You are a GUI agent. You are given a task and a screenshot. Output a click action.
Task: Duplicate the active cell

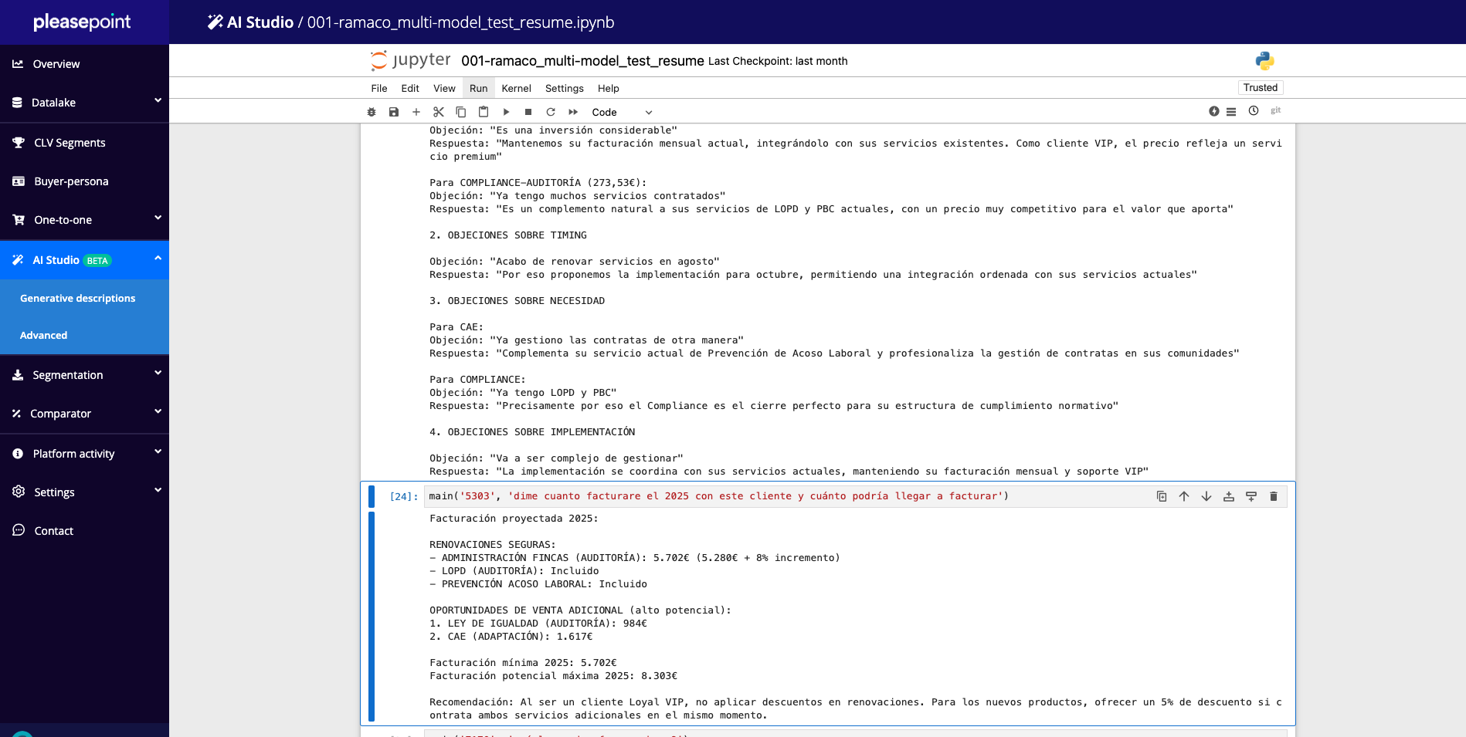coord(1162,496)
